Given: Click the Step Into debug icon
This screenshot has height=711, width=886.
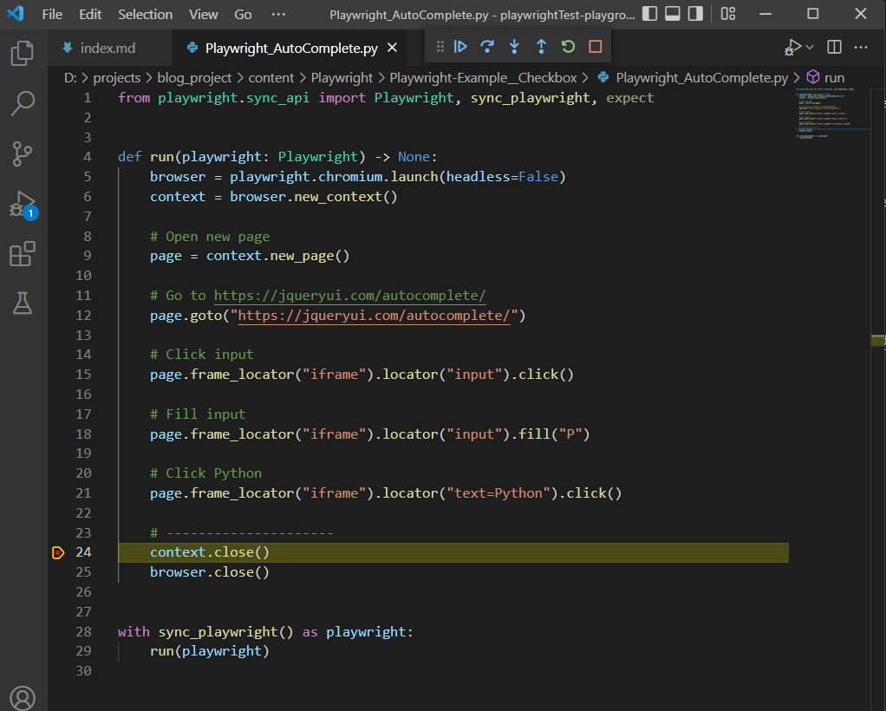Looking at the screenshot, I should pyautogui.click(x=515, y=47).
